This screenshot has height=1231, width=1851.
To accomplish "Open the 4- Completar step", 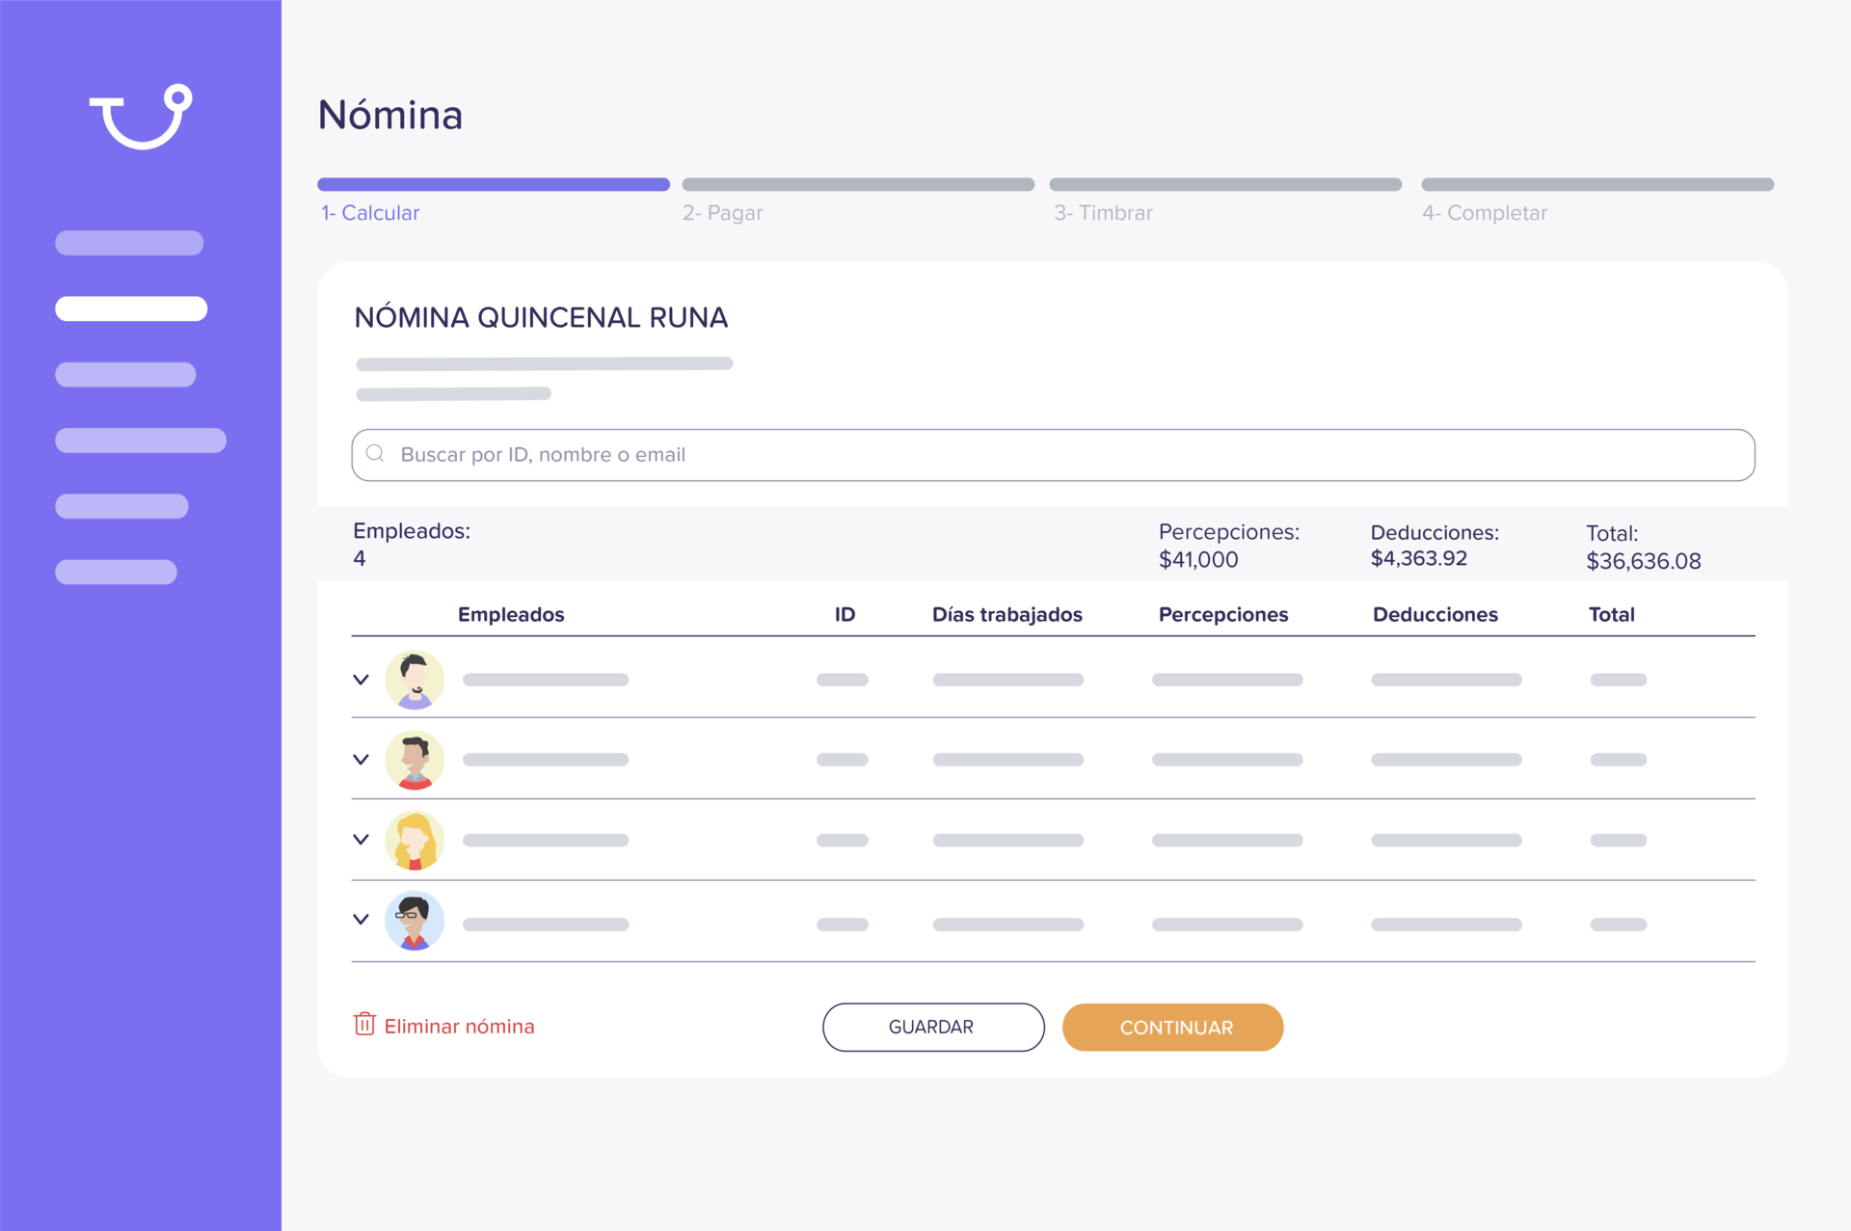I will tap(1485, 213).
